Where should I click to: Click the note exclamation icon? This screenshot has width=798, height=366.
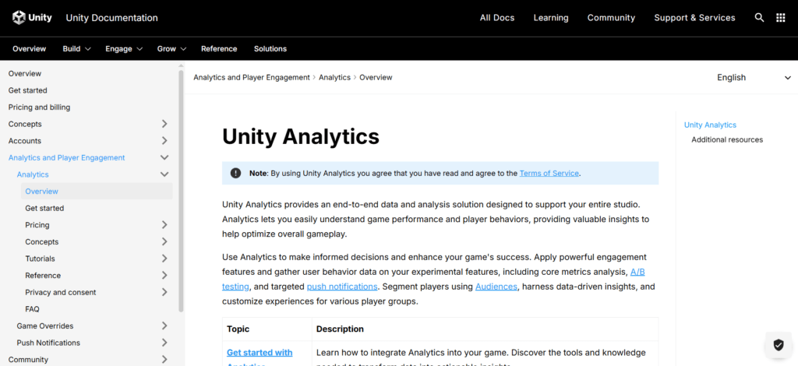235,173
